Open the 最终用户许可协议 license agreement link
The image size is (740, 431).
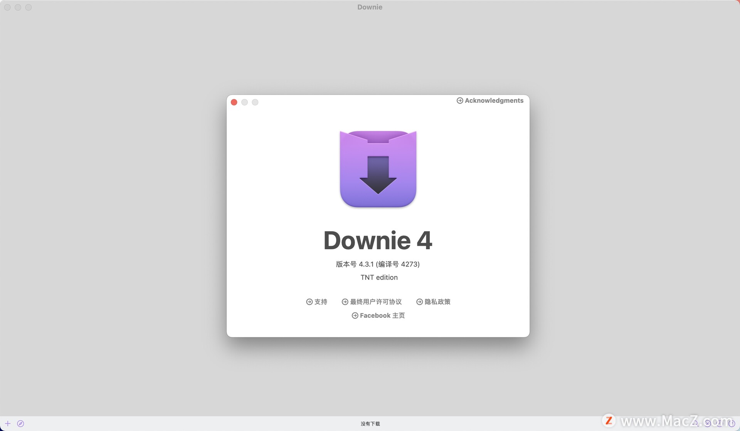click(376, 302)
